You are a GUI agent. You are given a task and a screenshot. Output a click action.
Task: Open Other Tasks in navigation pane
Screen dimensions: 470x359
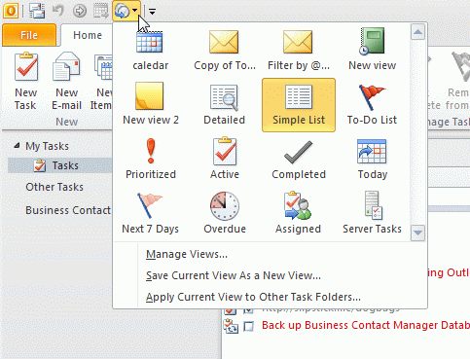point(54,187)
